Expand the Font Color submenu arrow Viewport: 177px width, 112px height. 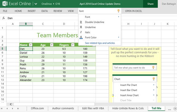point(119,37)
